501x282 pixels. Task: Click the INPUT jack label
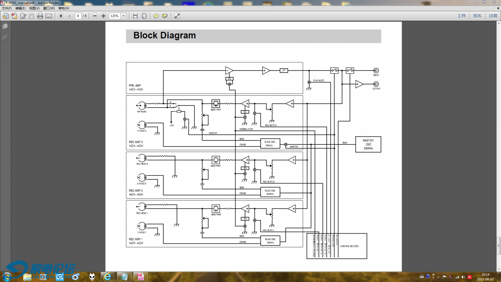(x=376, y=75)
